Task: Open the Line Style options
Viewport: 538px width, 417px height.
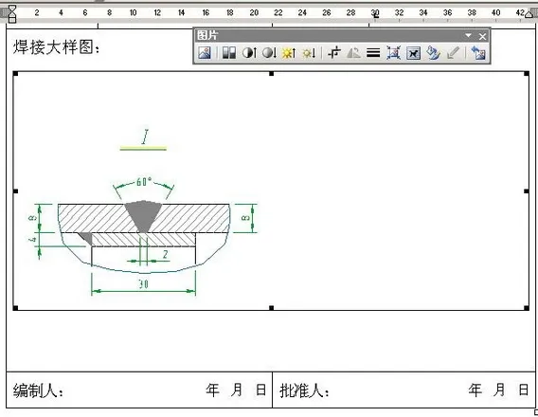Action: tap(373, 53)
